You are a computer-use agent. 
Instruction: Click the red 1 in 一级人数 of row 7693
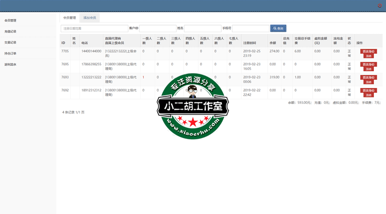click(x=143, y=77)
